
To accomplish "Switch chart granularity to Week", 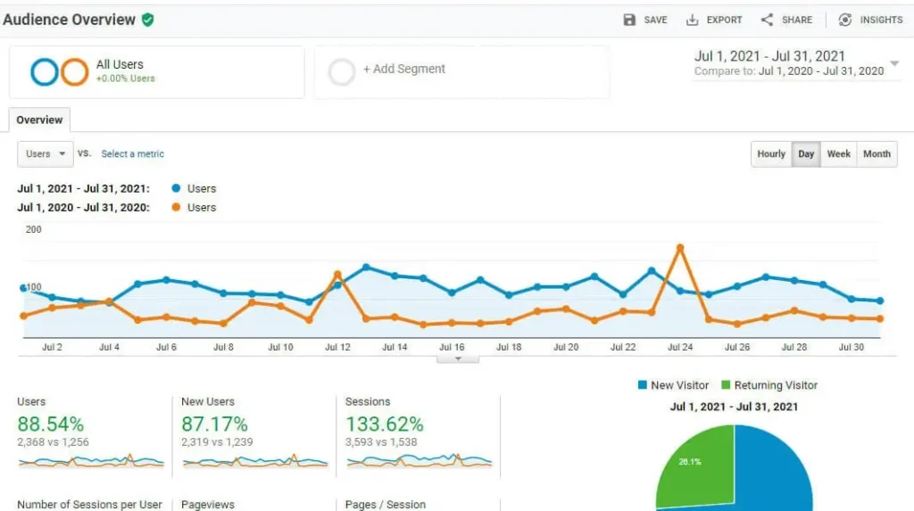I will pyautogui.click(x=838, y=154).
